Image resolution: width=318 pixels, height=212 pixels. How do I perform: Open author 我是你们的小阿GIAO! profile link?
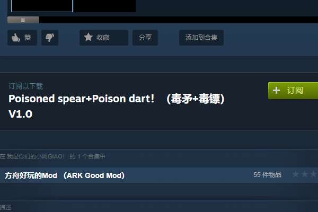point(36,156)
